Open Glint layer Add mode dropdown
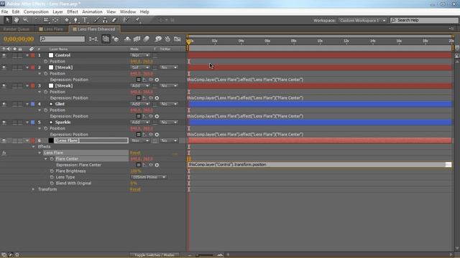The height and width of the screenshot is (258, 460). [140, 104]
